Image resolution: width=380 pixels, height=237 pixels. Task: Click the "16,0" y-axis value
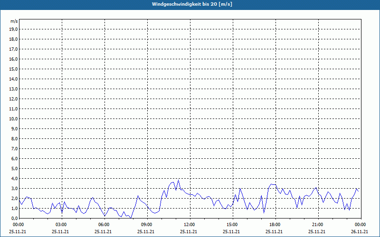click(x=13, y=59)
